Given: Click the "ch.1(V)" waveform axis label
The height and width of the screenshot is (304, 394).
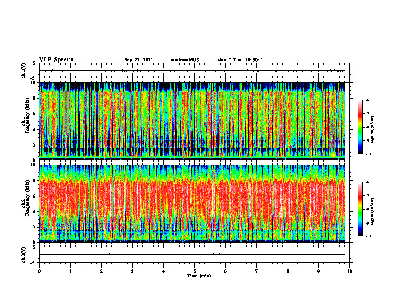Looking at the screenshot, I should click(24, 71).
